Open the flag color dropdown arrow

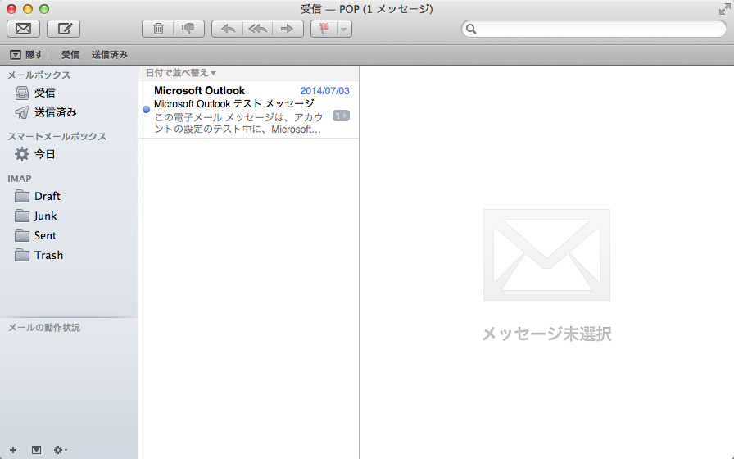344,29
